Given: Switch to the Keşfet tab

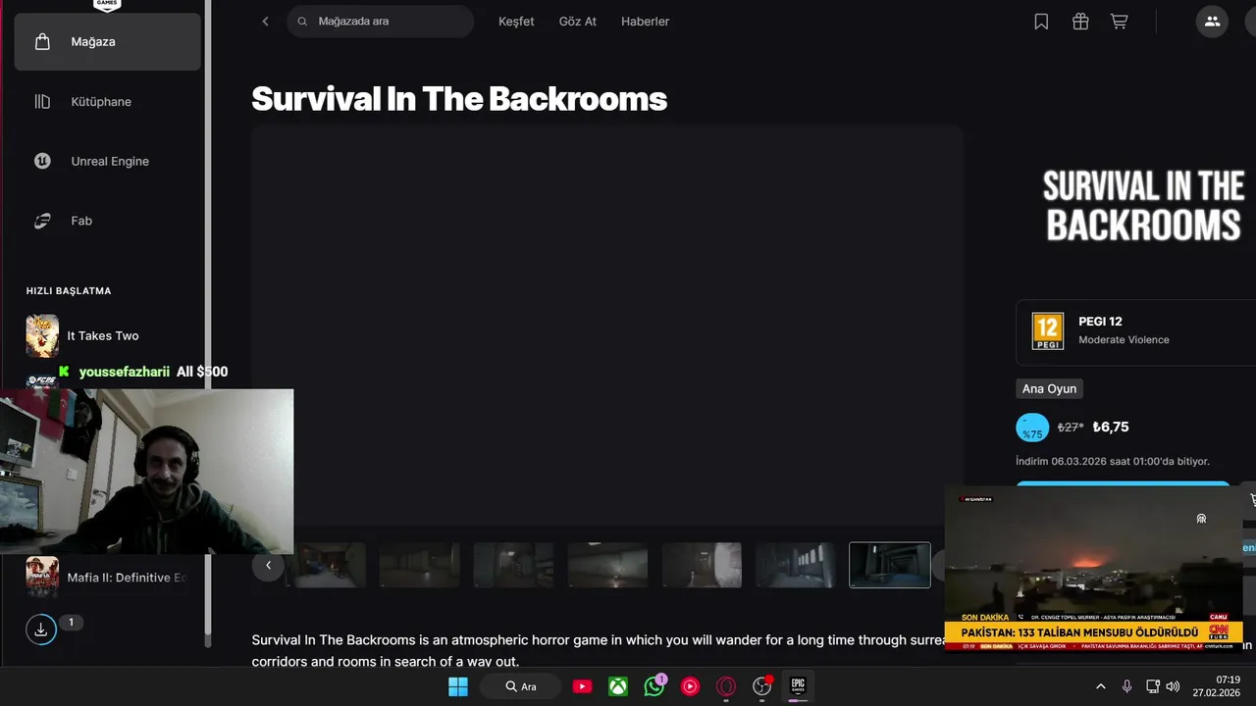Looking at the screenshot, I should 516,22.
